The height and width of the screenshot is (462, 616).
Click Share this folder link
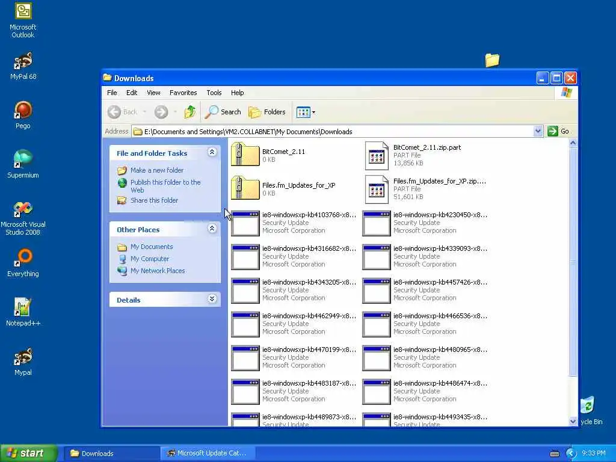click(x=154, y=200)
